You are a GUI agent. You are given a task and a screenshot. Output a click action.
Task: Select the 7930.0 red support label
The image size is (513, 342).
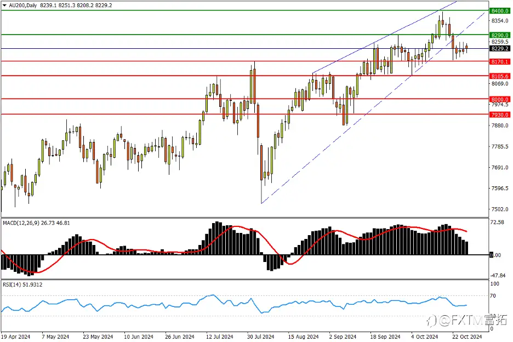coord(500,115)
